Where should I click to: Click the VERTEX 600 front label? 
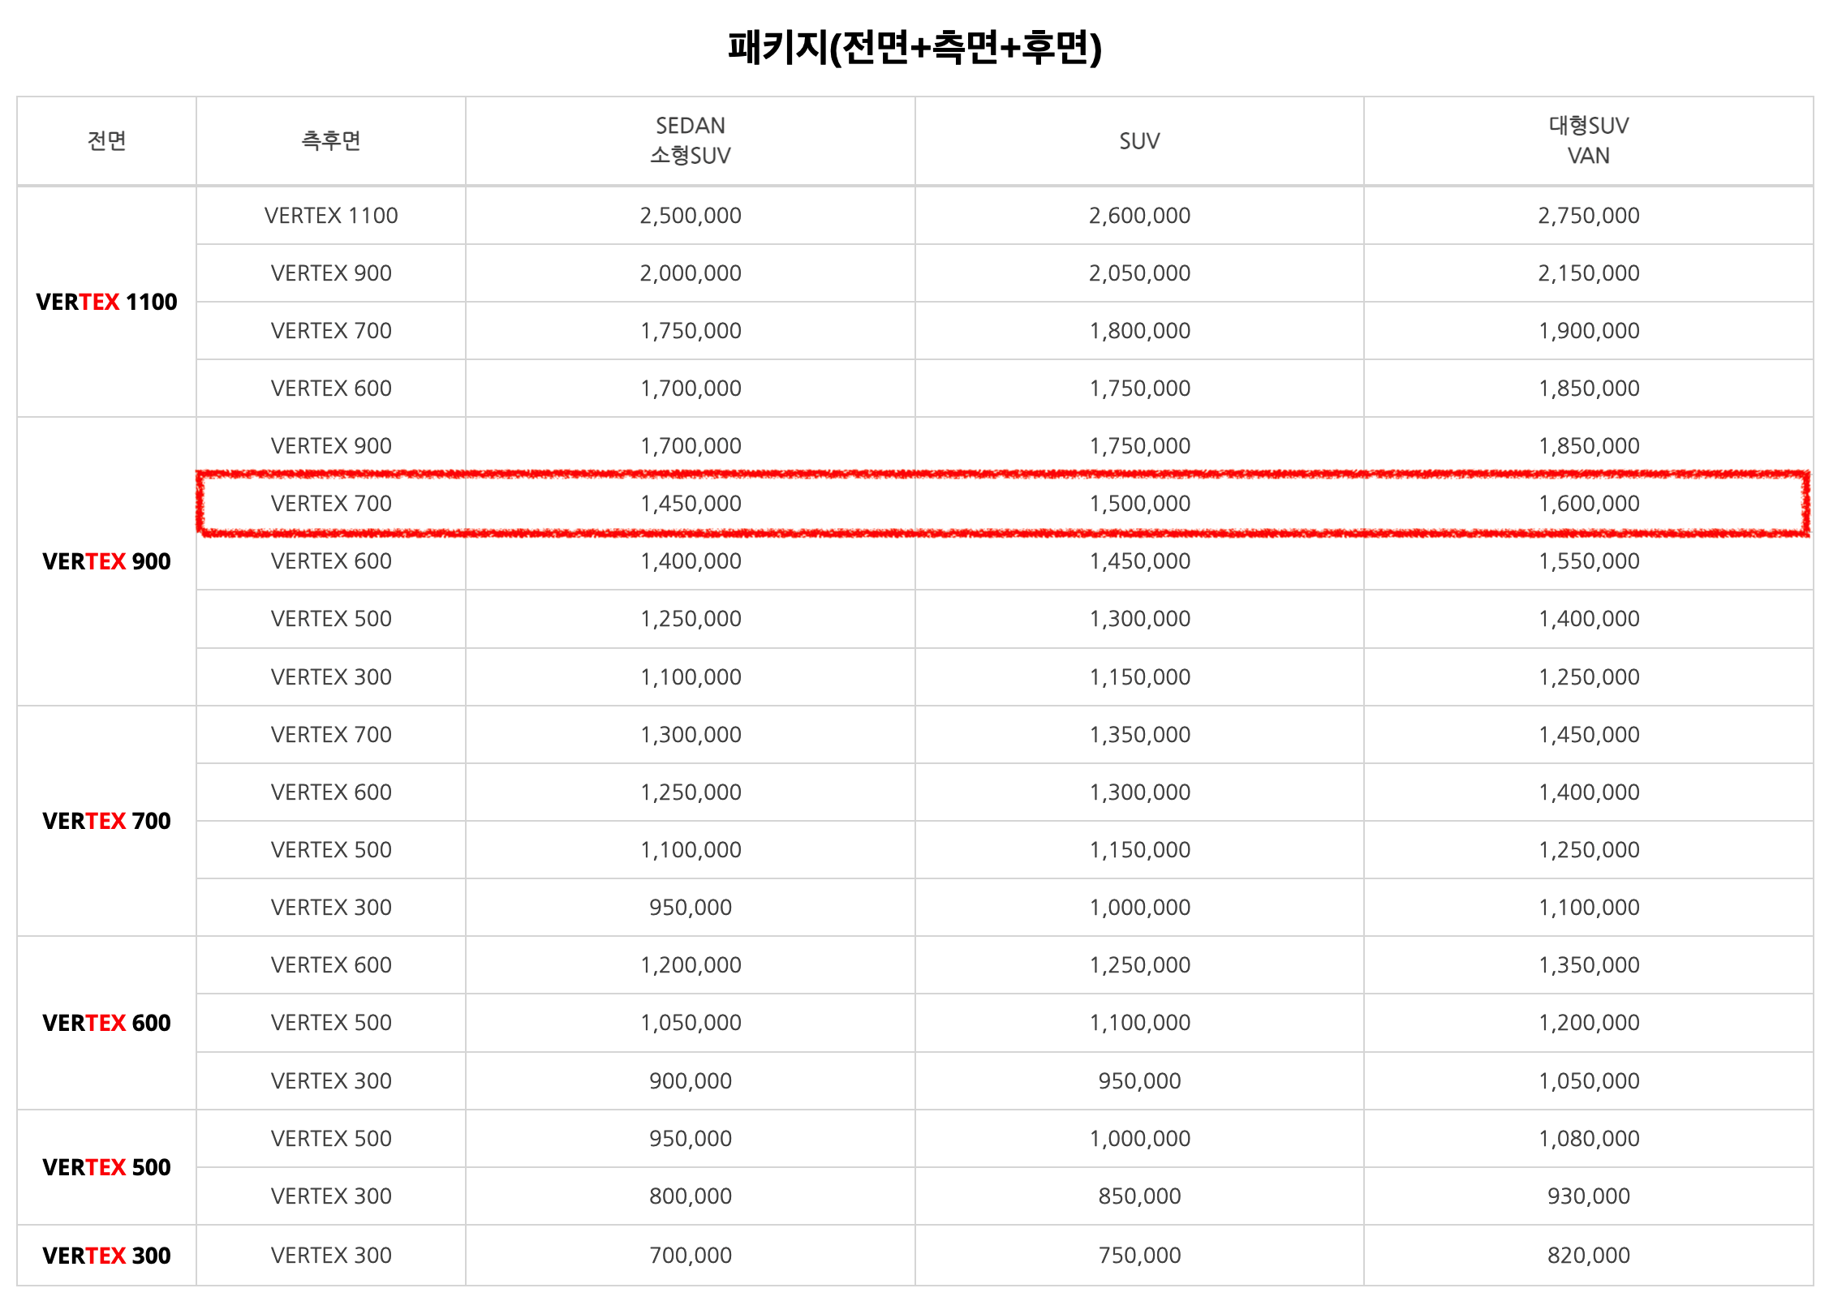tap(105, 1022)
